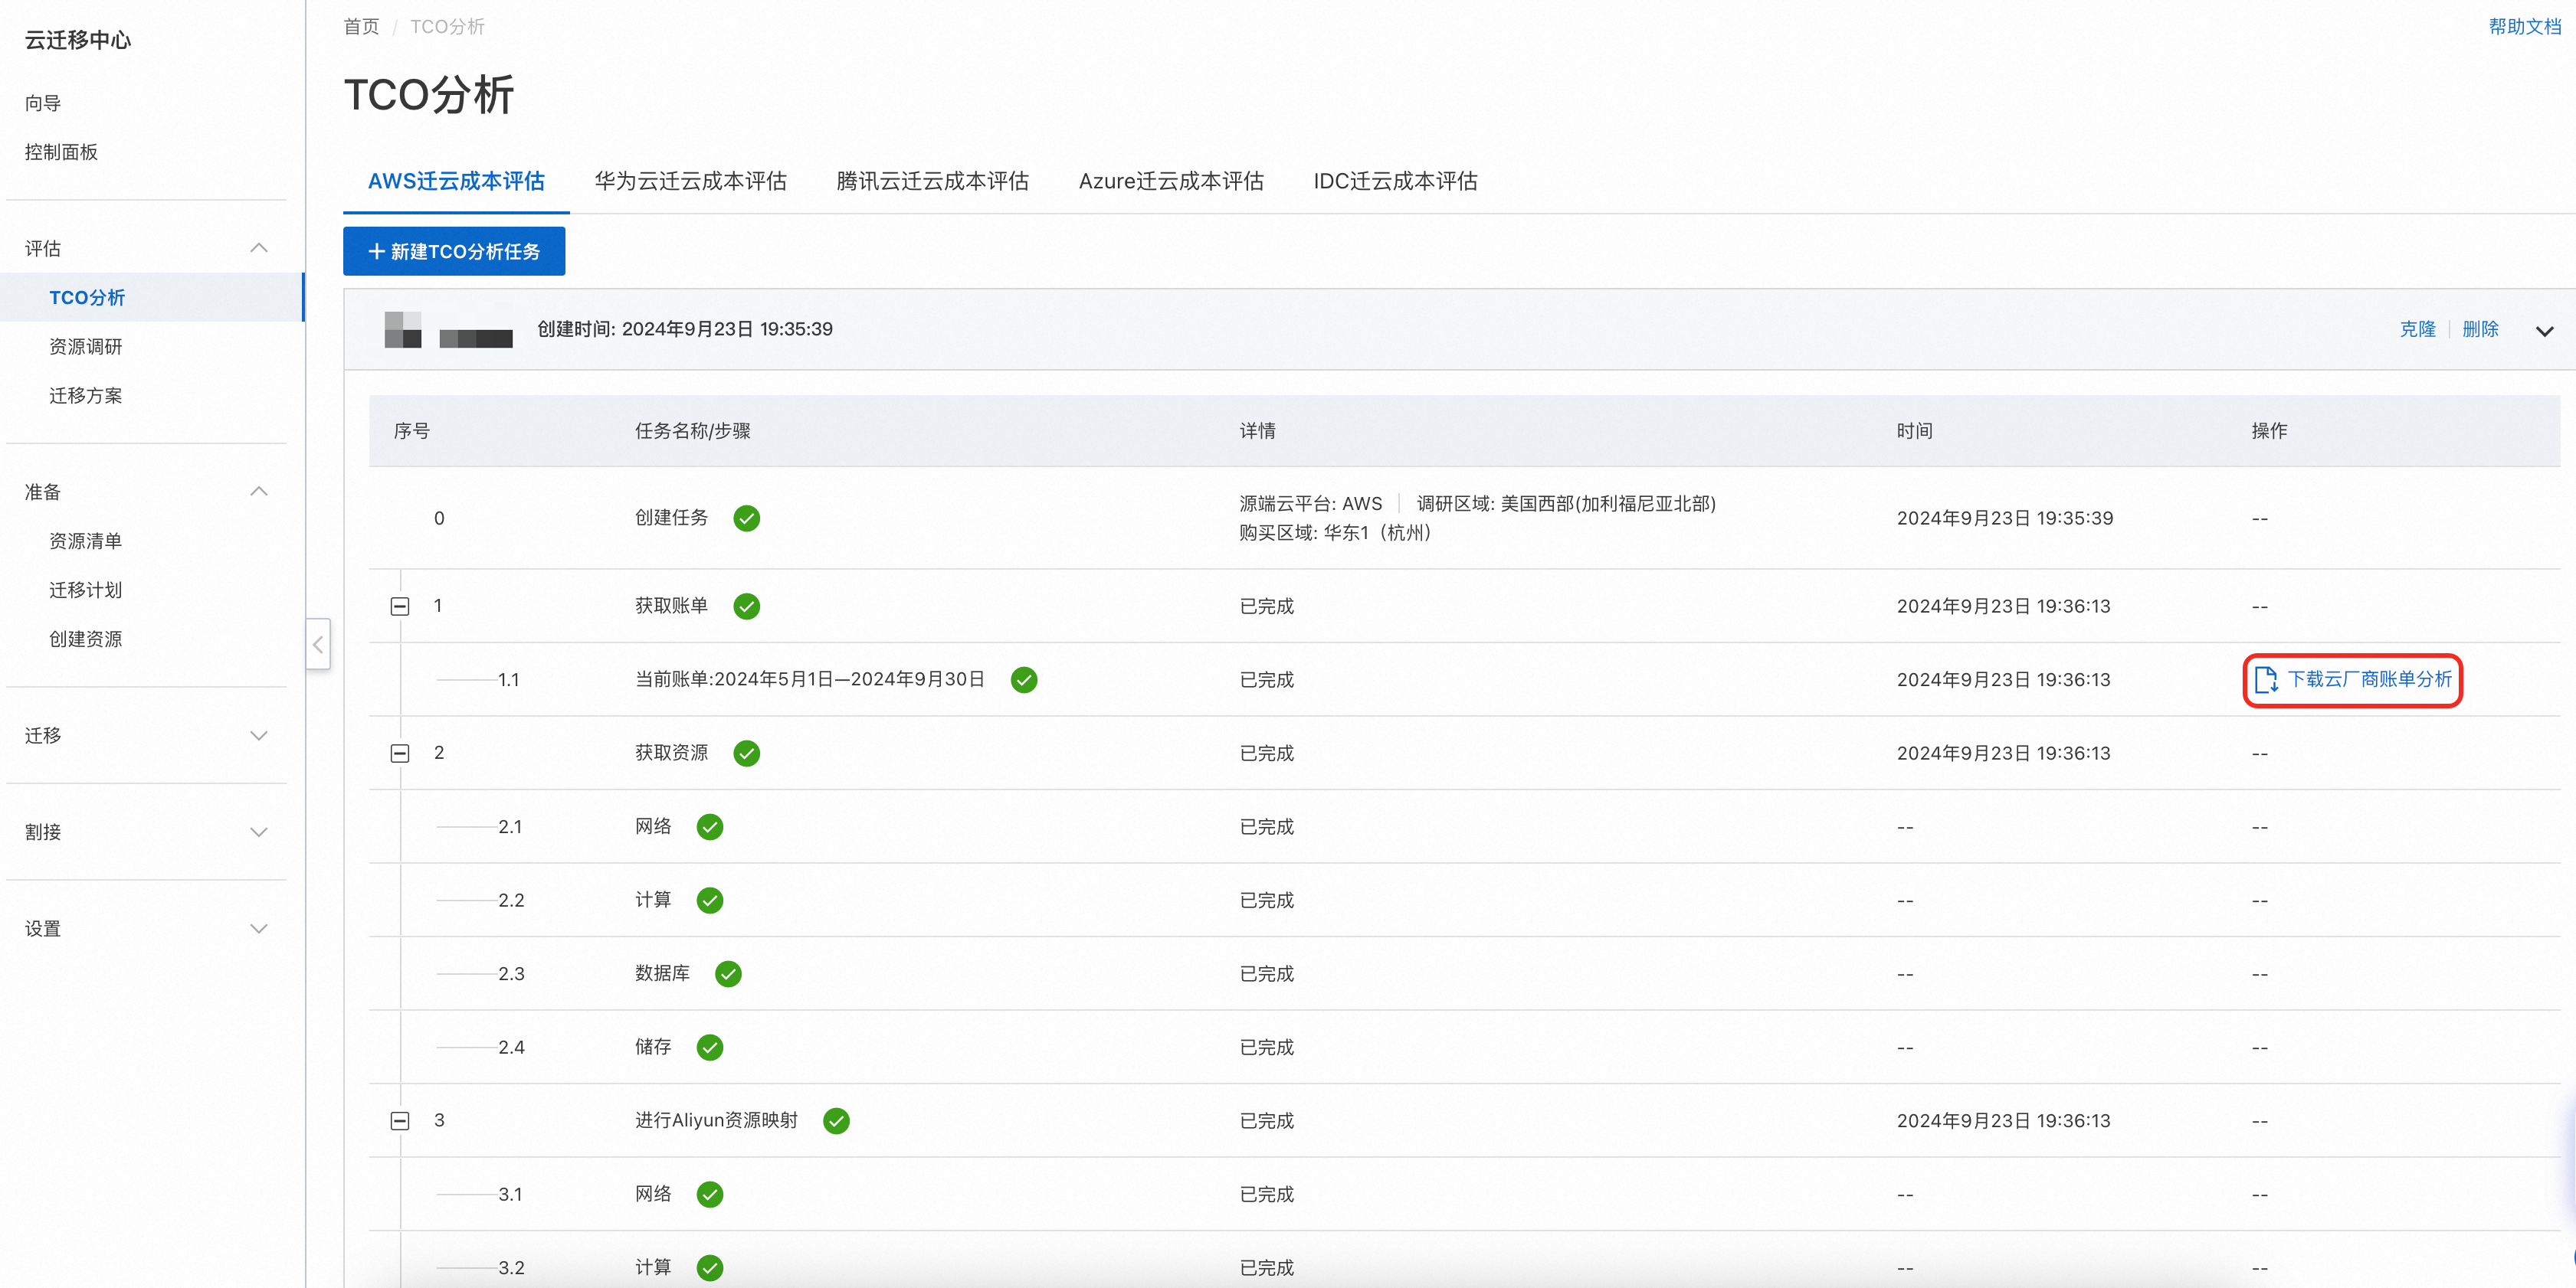Click the sidebar collapse arrow handle

[x=318, y=645]
